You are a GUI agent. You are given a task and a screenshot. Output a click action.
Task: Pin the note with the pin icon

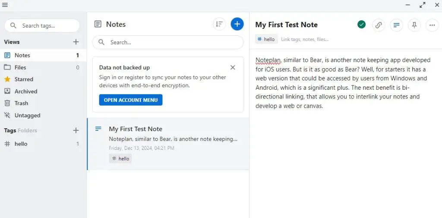(414, 25)
